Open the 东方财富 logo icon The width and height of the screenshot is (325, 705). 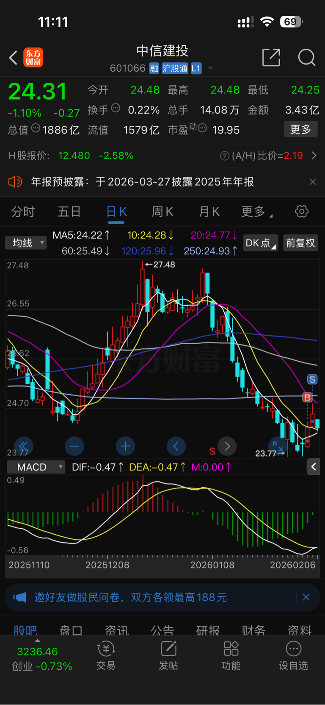[33, 58]
